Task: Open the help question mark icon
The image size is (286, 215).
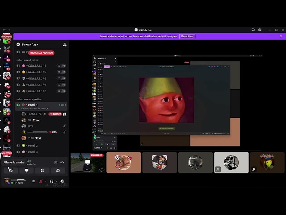Action: 260,30
